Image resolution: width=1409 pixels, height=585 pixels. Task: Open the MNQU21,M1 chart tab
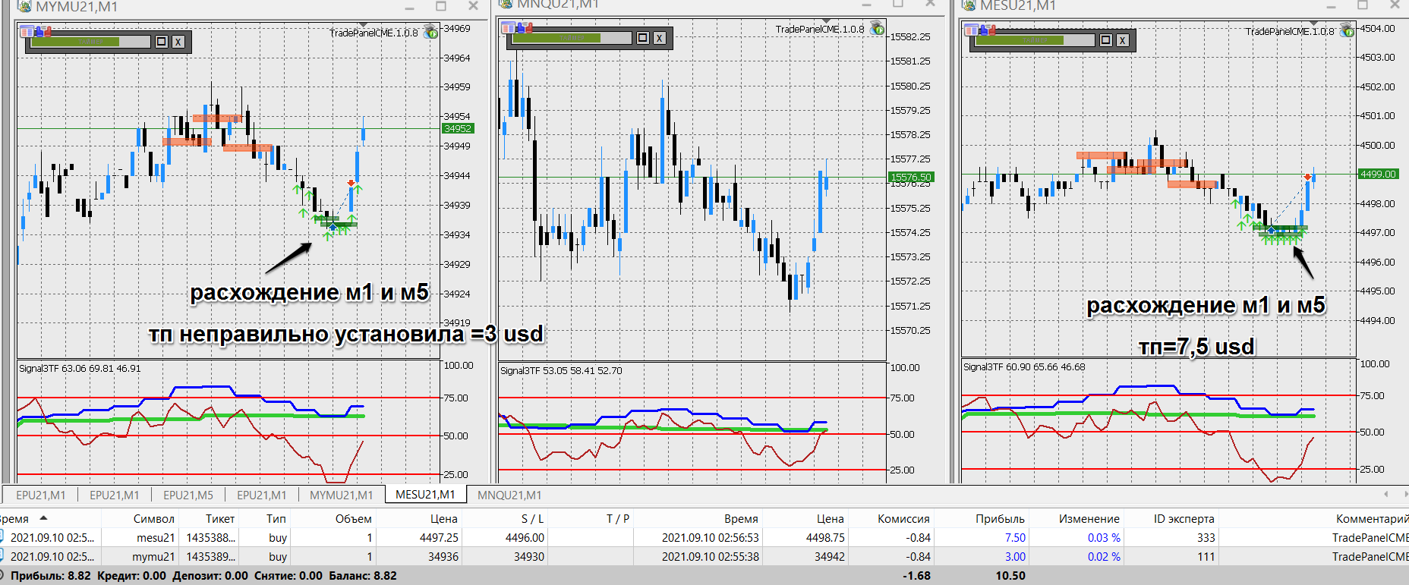tap(509, 495)
